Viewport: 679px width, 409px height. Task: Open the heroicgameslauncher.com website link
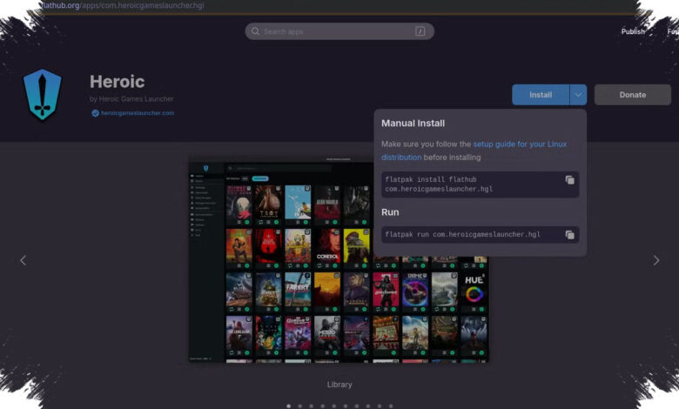[138, 113]
